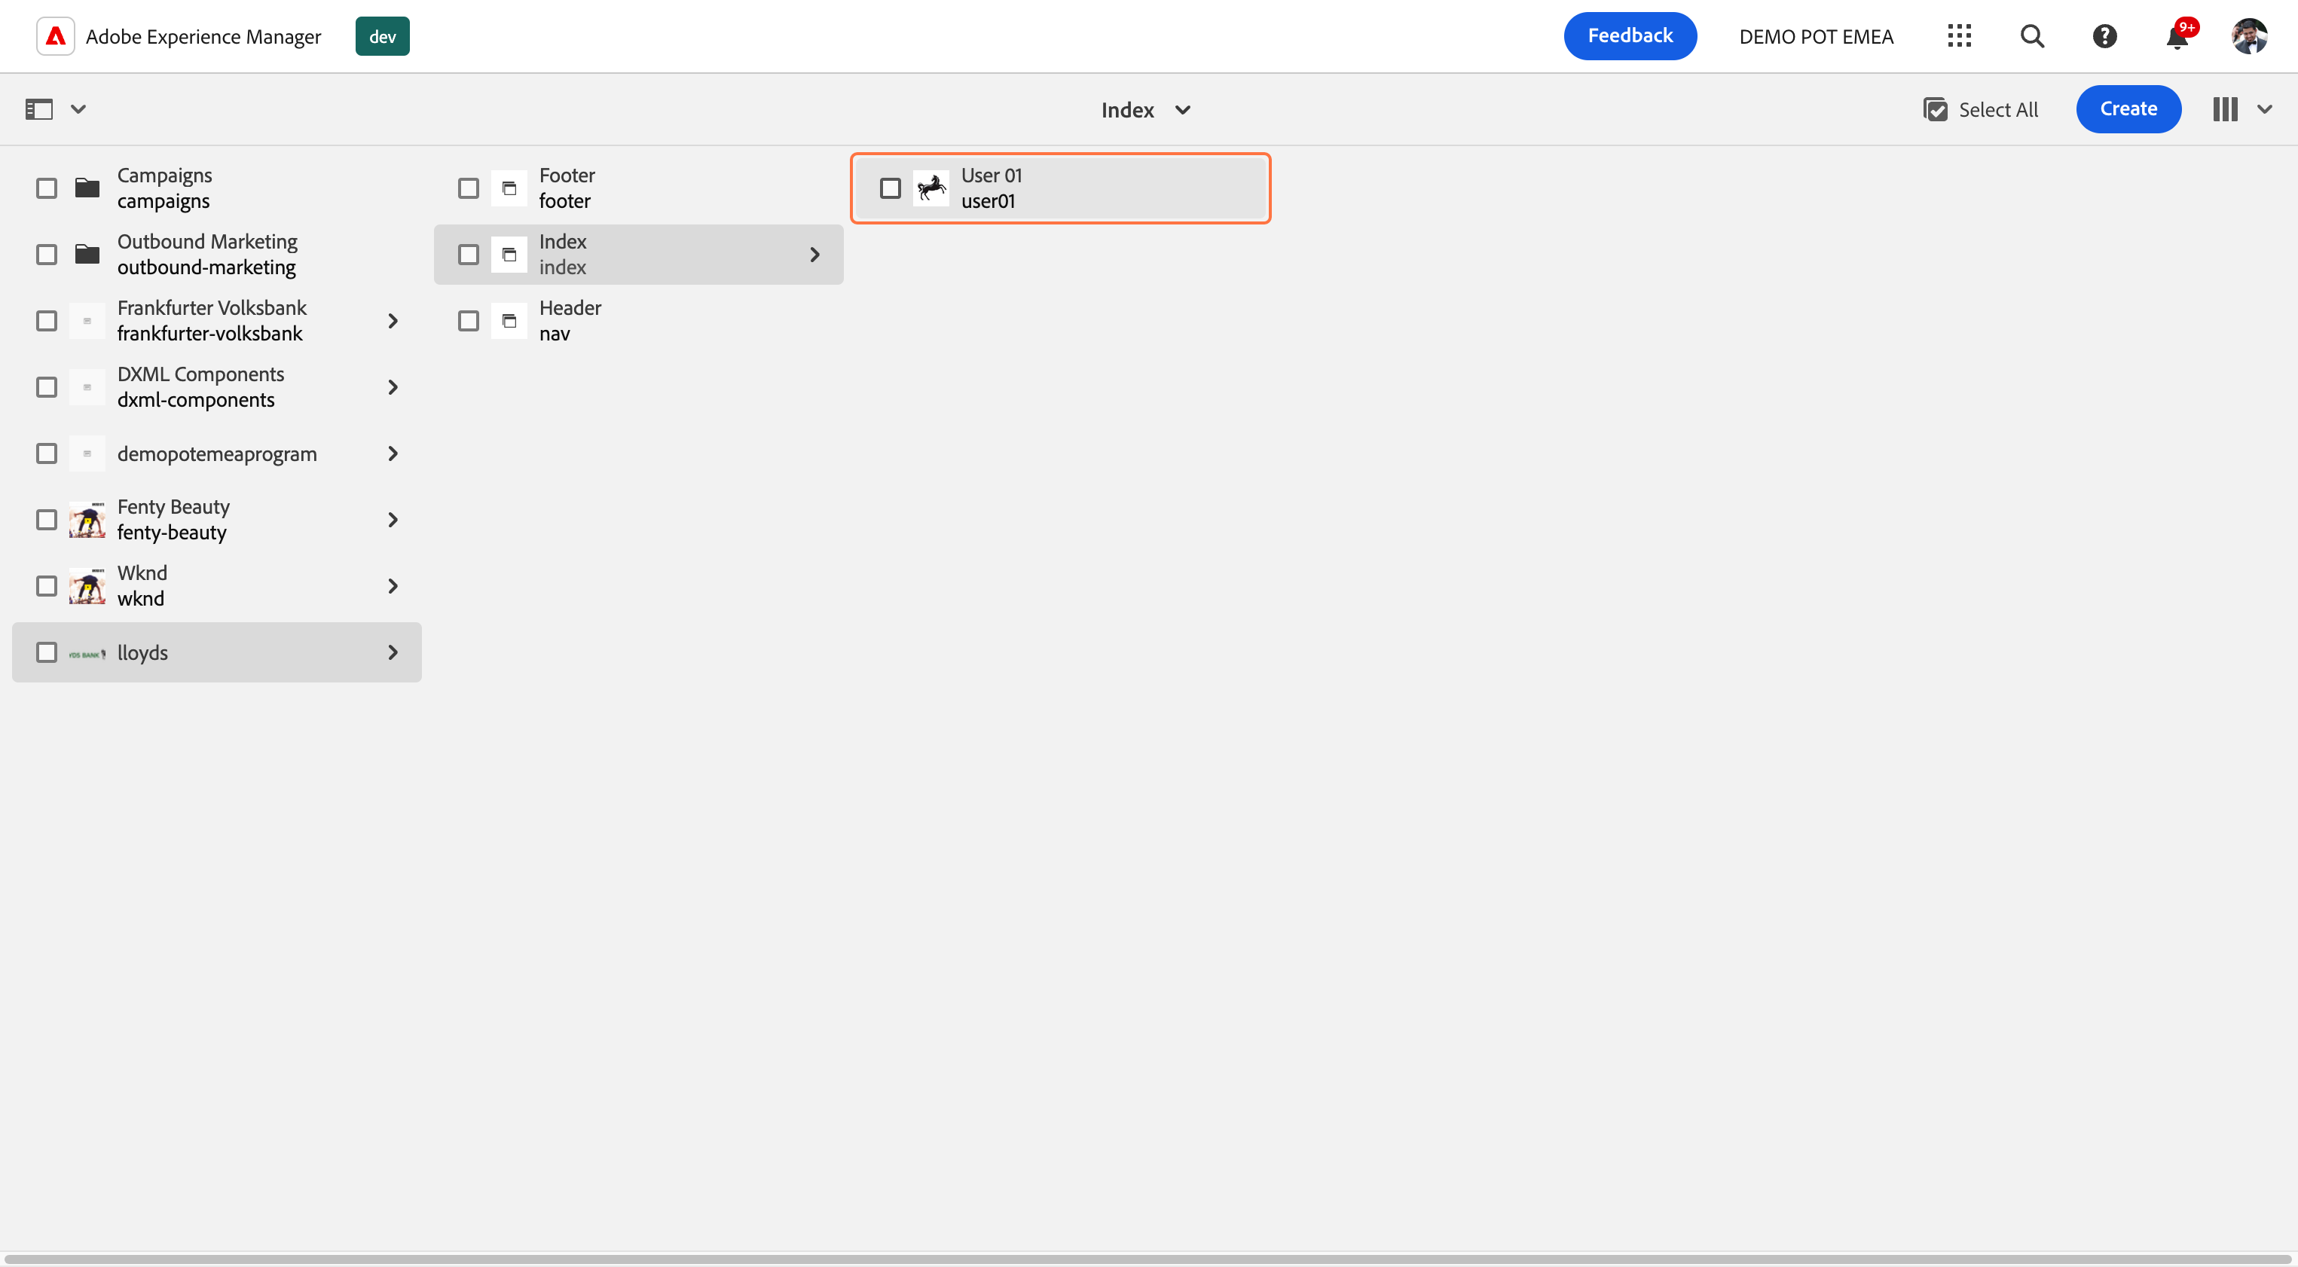Screen dimensions: 2298x1267
Task: Click the Wknd thumbnail
Action: [x=87, y=586]
